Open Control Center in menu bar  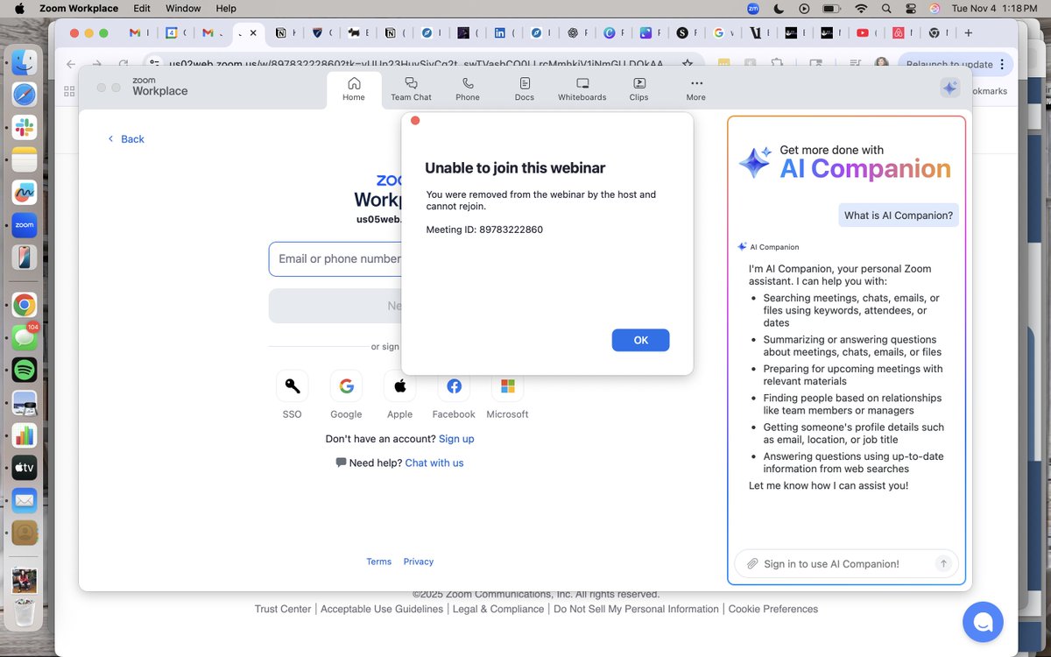point(911,8)
